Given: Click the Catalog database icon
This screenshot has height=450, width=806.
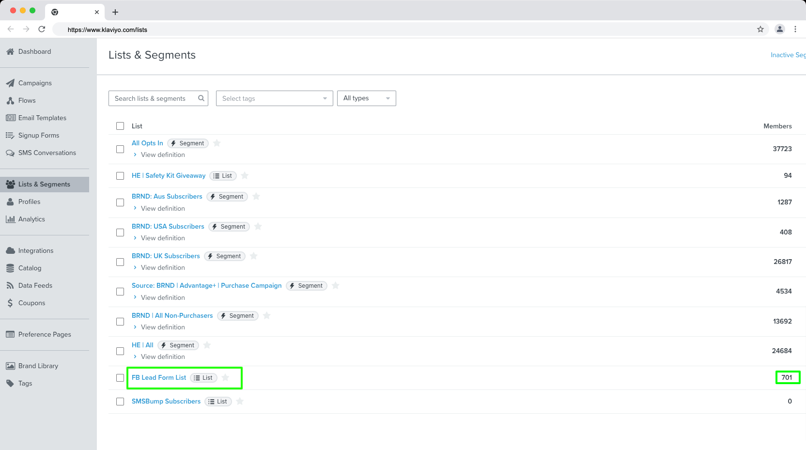Looking at the screenshot, I should pos(10,268).
